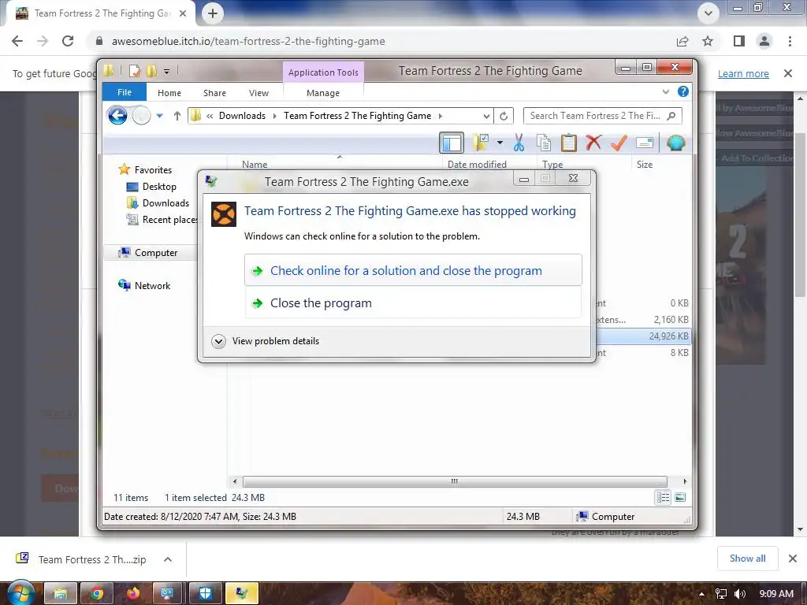The image size is (807, 605).
Task: Click the red X Delete icon
Action: point(593,142)
